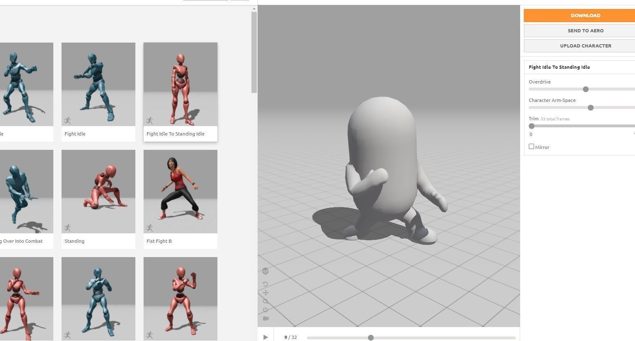This screenshot has width=635, height=341.
Task: Select the Fist Fight B animation thumbnail
Action: (180, 192)
